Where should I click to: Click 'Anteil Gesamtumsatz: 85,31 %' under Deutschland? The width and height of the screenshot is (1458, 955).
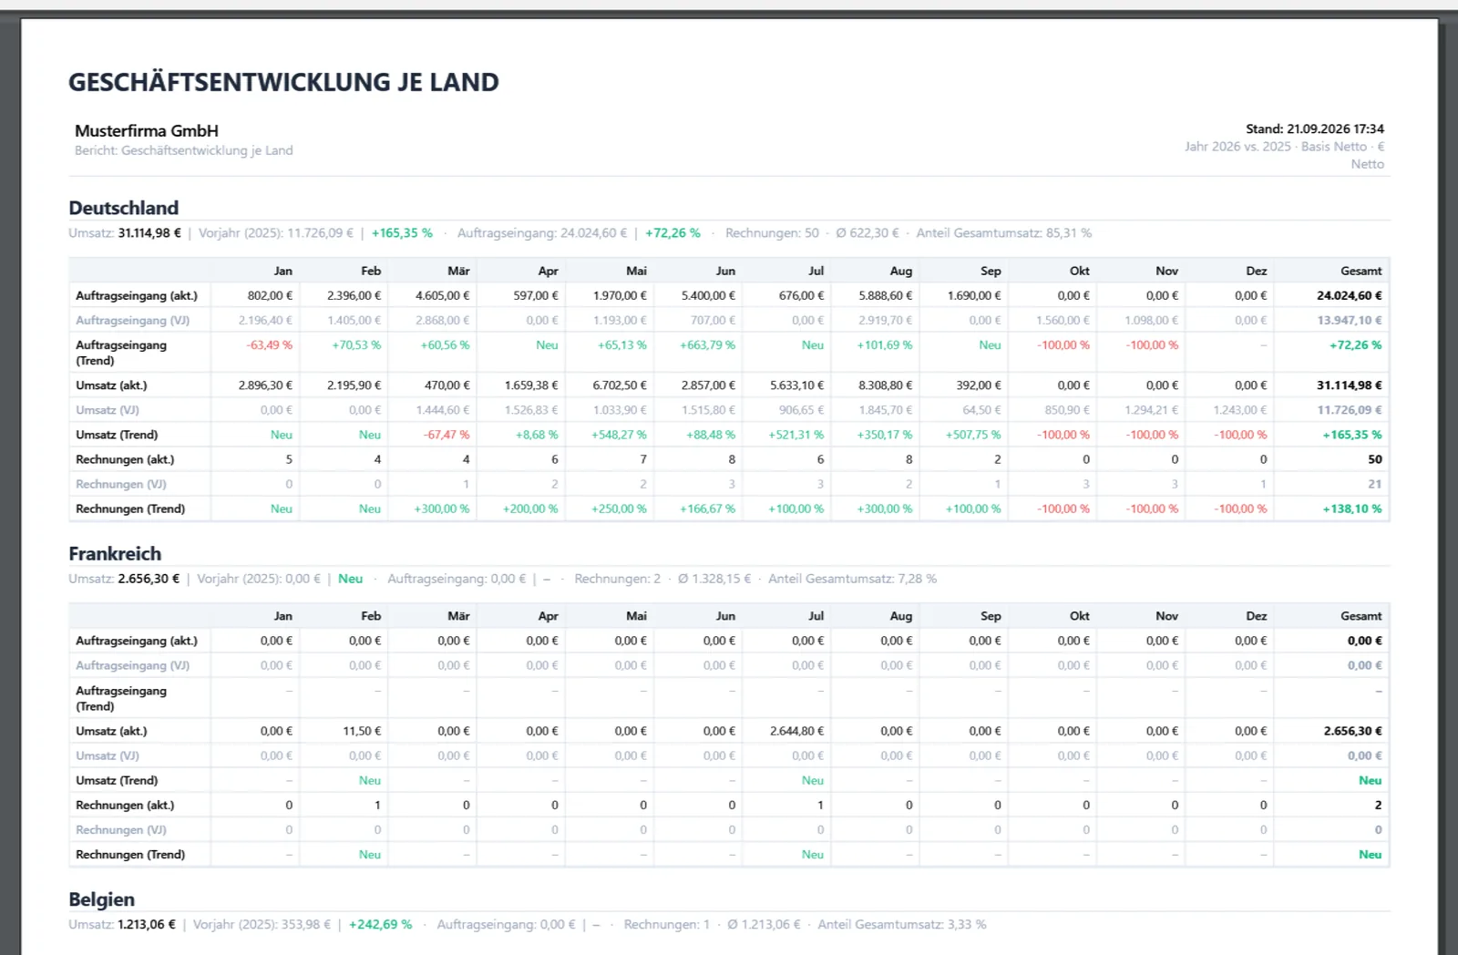click(1004, 233)
